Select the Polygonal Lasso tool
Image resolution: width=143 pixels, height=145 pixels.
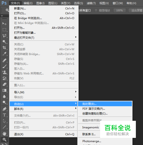(x=4, y=36)
